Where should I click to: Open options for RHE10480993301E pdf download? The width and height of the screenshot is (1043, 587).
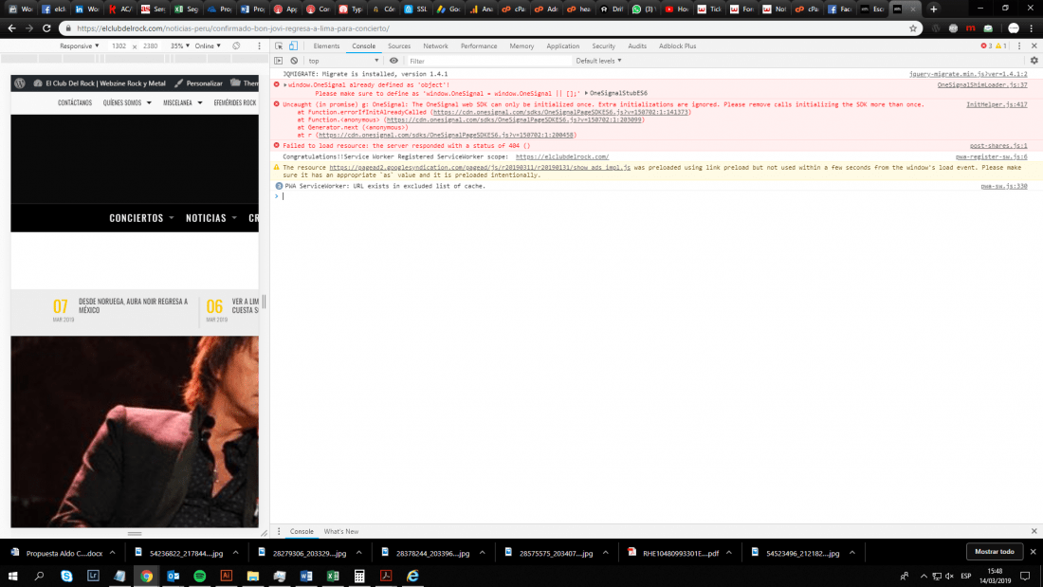pos(729,553)
